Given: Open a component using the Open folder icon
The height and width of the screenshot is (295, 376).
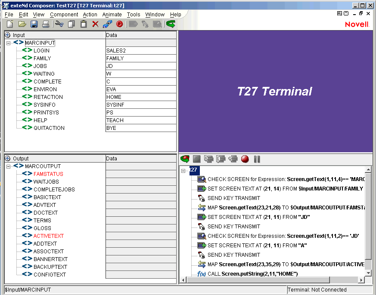Looking at the screenshot, I should click(x=23, y=24).
